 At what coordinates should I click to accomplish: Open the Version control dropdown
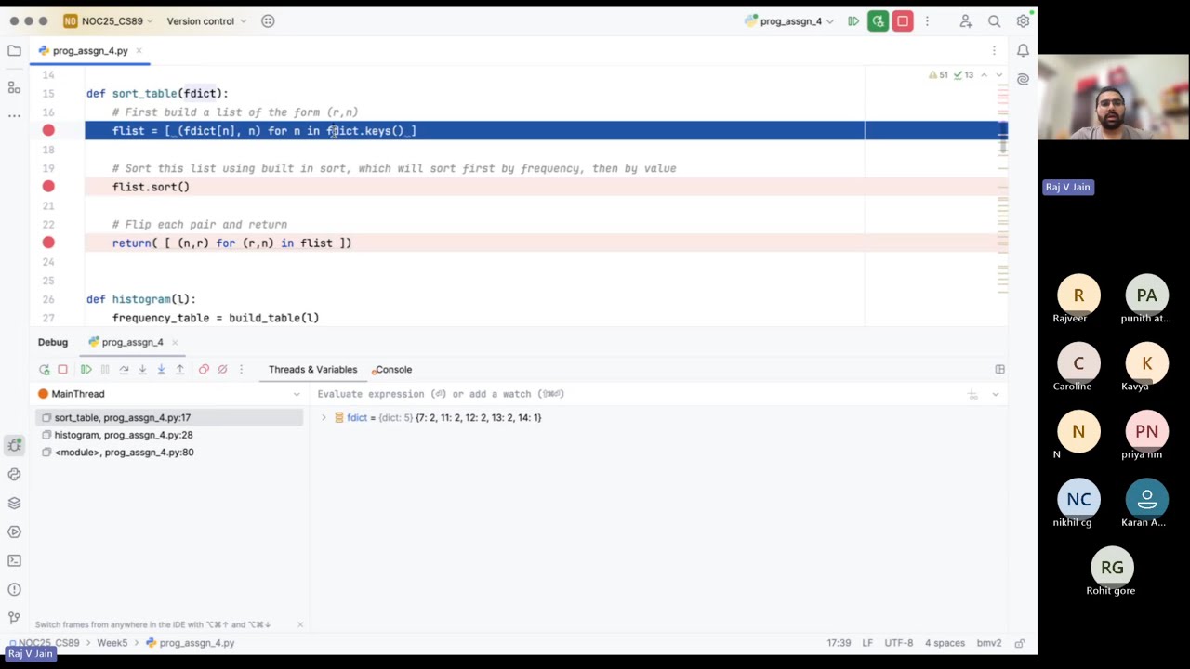[206, 21]
